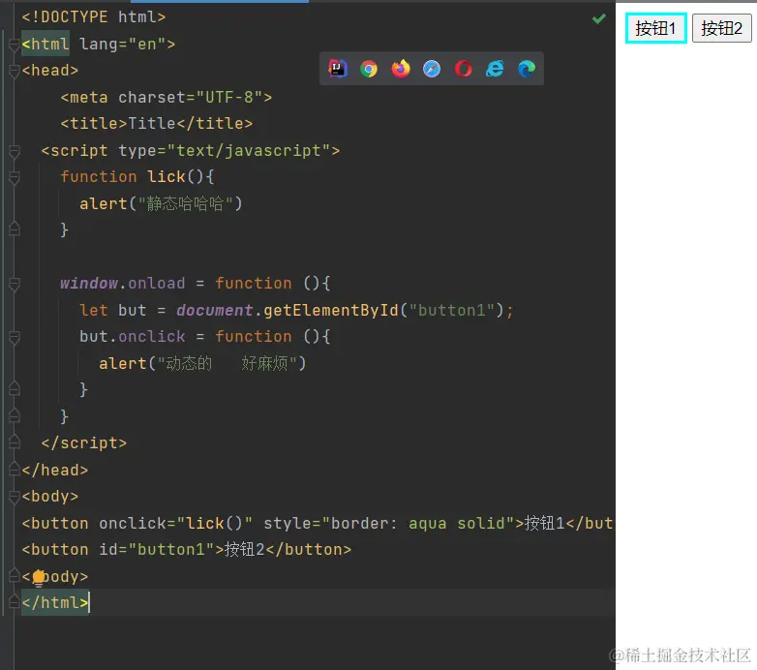Click the 按钮2 preview button
The image size is (757, 670).
pos(721,28)
